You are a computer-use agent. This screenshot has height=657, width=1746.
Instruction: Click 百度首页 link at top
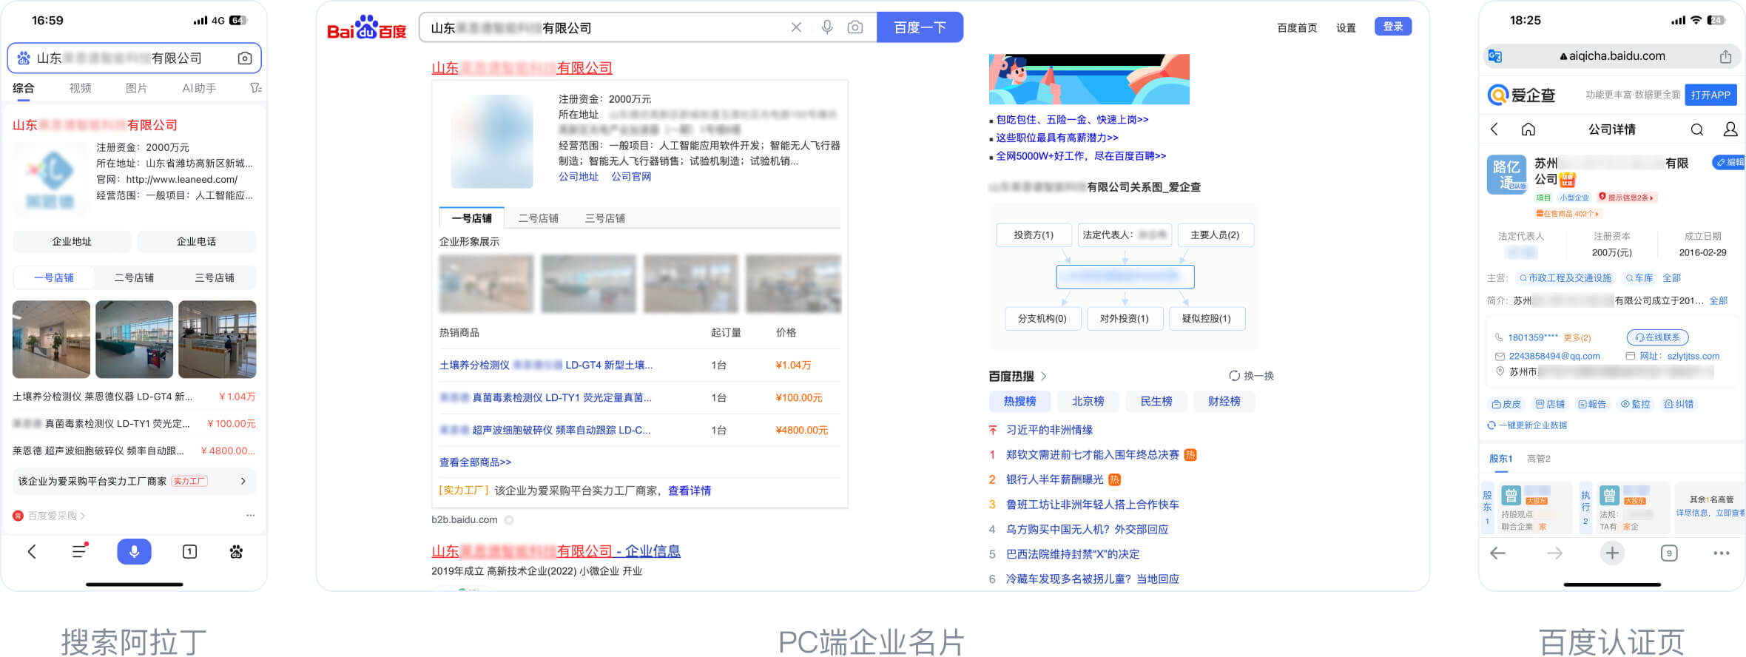tap(1297, 27)
